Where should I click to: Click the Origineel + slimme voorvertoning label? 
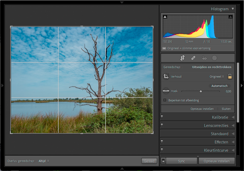click(x=189, y=48)
